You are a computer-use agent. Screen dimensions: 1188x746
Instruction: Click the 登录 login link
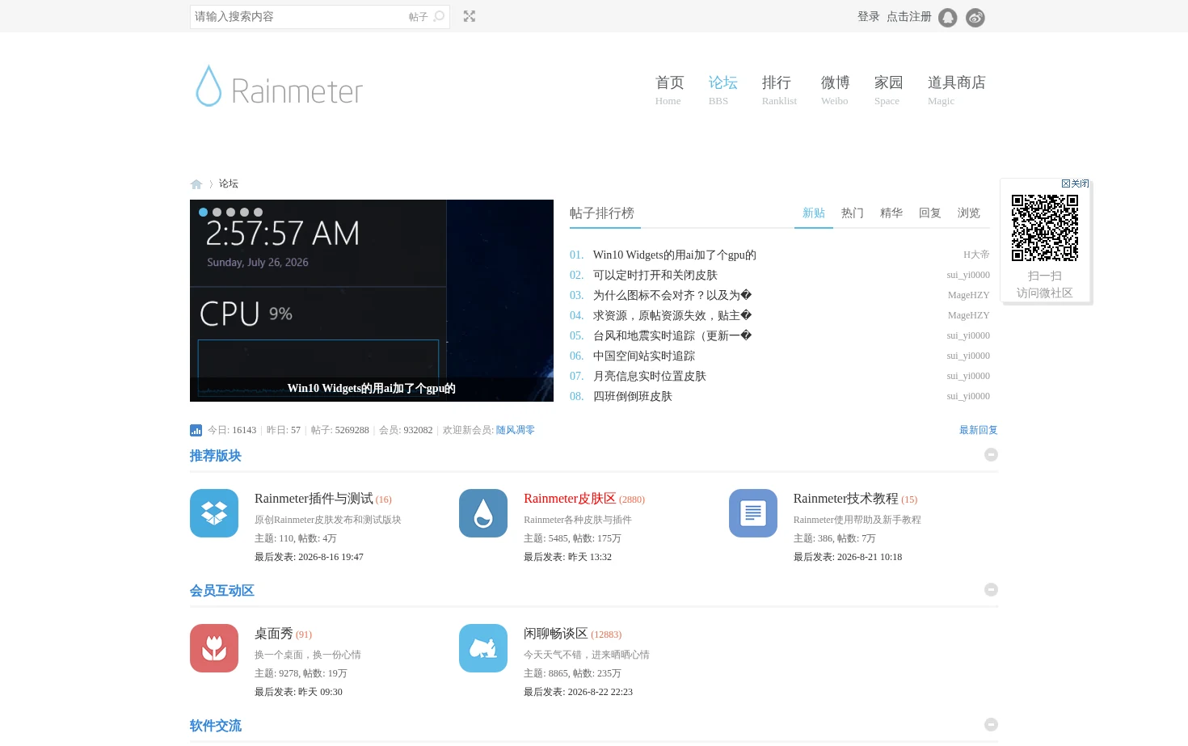(x=869, y=17)
